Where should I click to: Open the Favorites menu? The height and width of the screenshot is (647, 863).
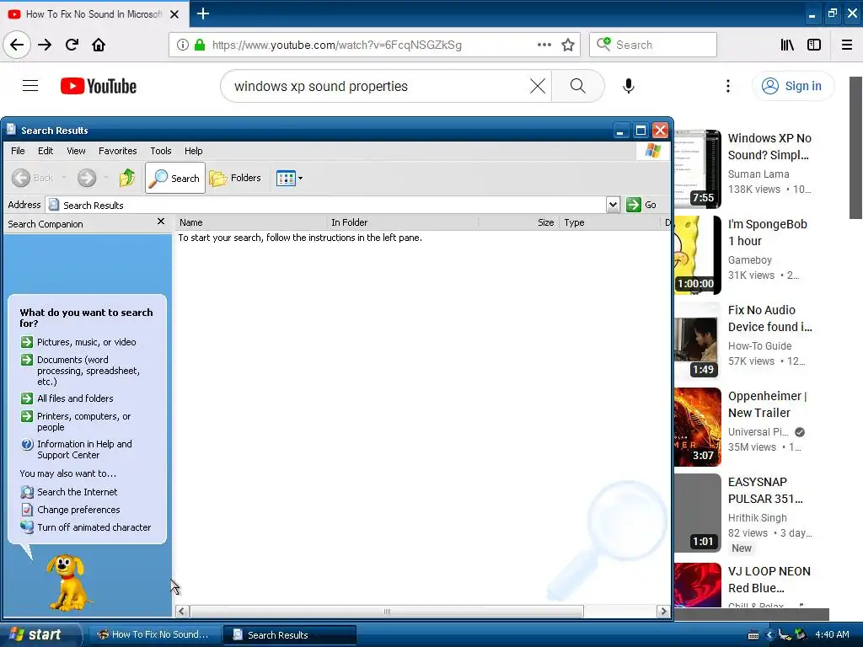coord(118,151)
